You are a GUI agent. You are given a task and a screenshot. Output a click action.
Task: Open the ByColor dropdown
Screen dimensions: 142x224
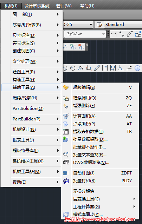tap(85, 34)
